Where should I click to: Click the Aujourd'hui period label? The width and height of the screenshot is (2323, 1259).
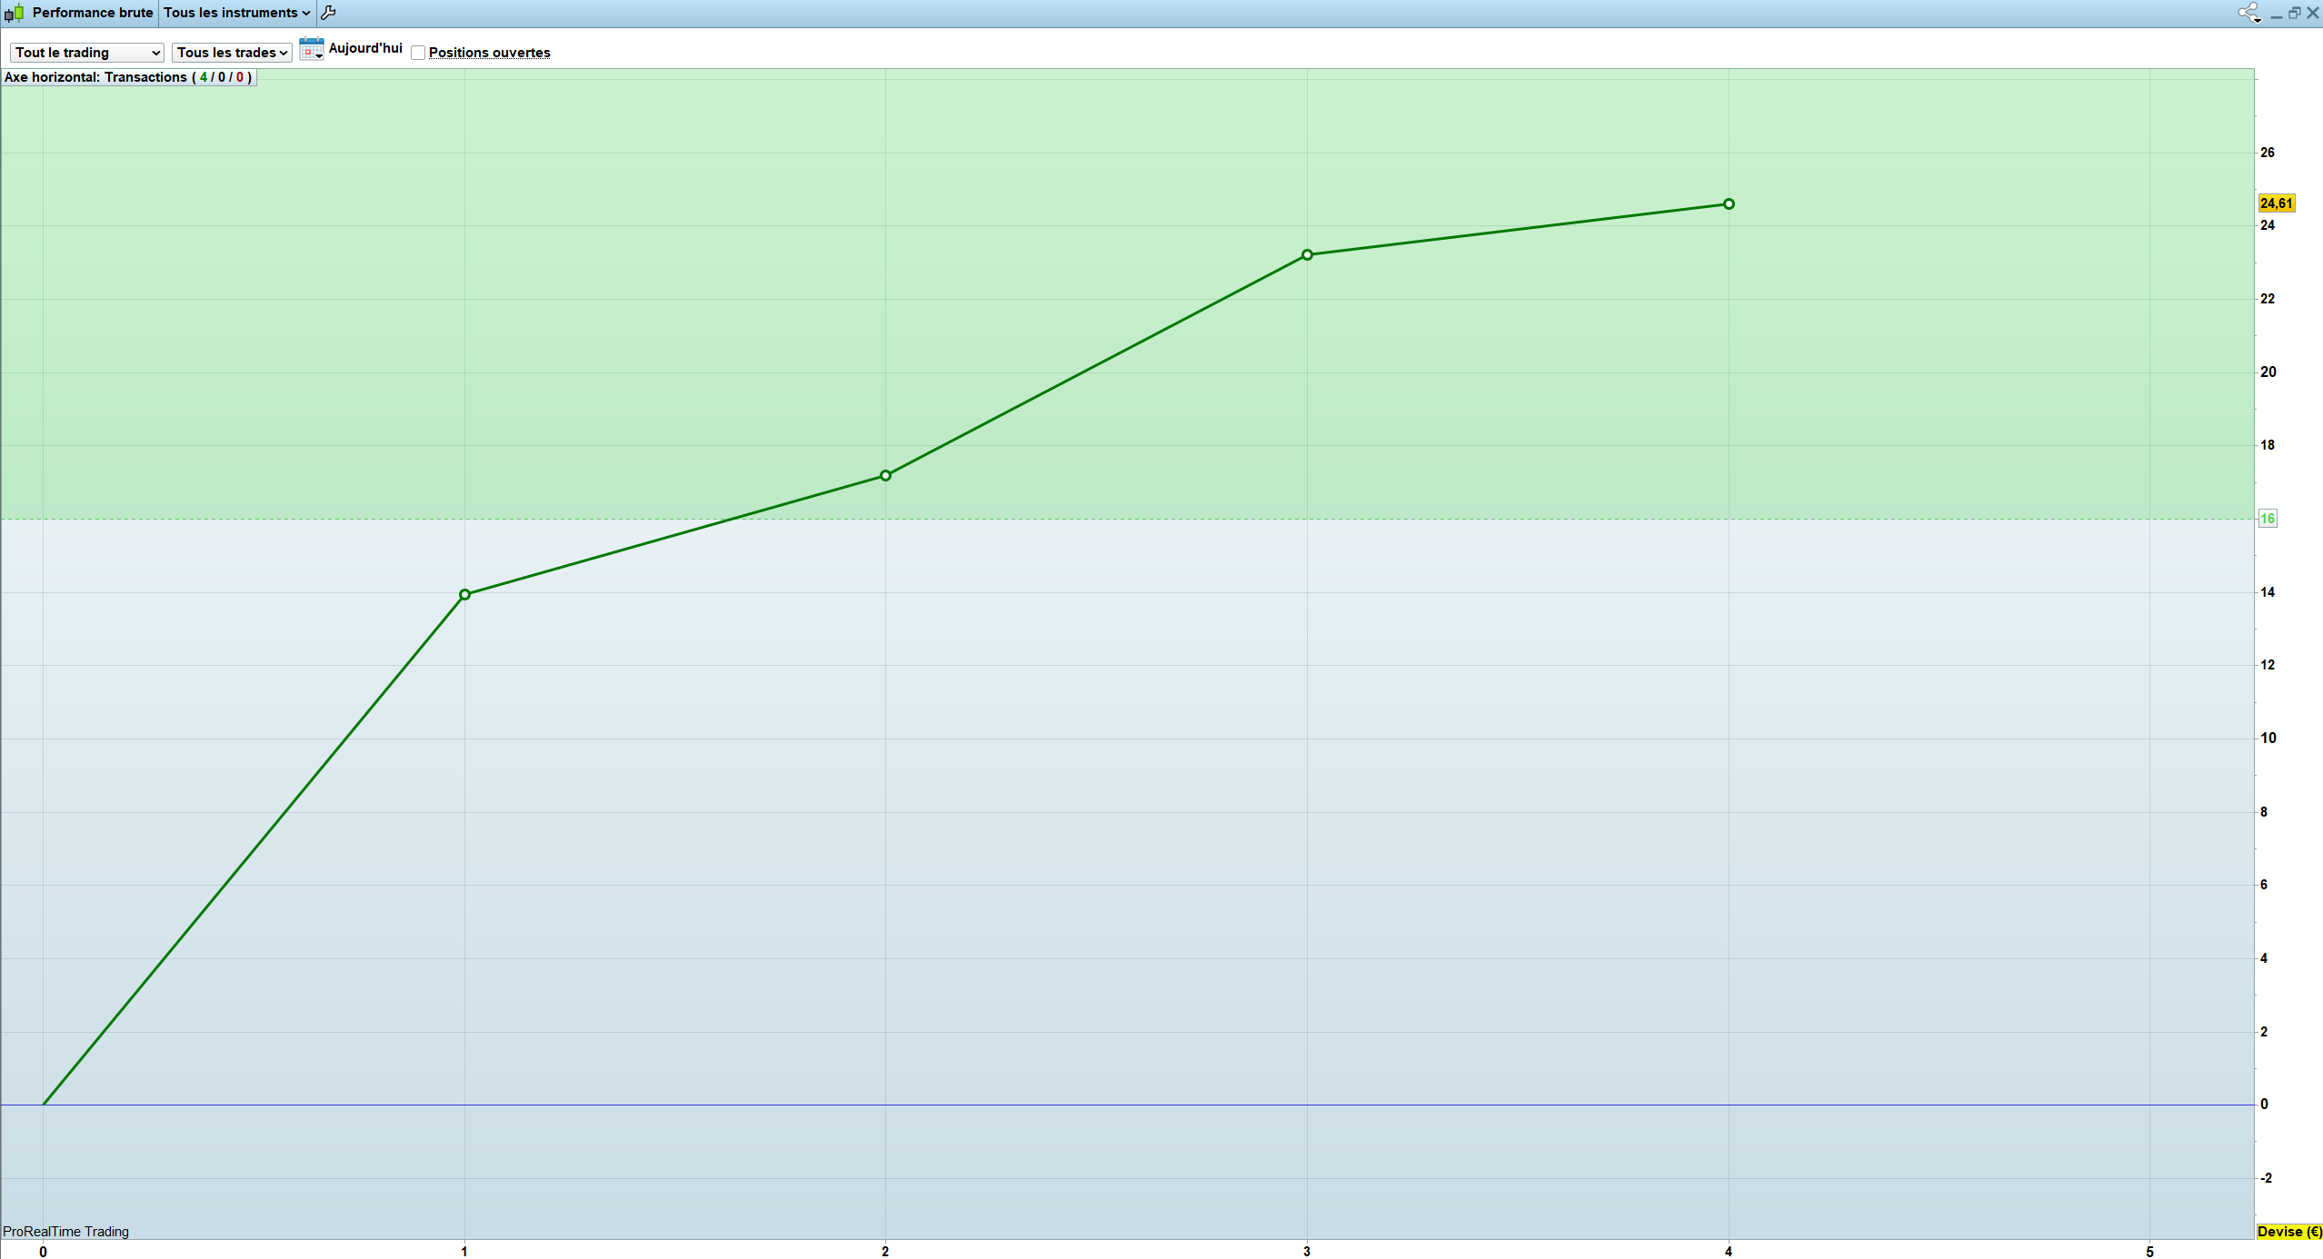click(365, 48)
